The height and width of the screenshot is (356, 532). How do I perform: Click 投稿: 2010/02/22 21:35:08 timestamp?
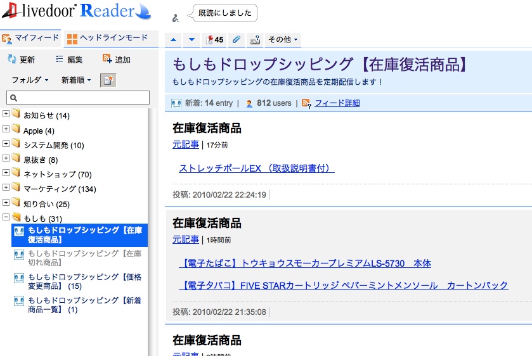pyautogui.click(x=219, y=312)
